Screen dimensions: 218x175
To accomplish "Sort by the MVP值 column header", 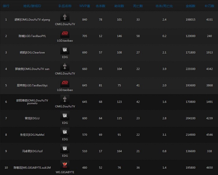I will pos(85,6).
